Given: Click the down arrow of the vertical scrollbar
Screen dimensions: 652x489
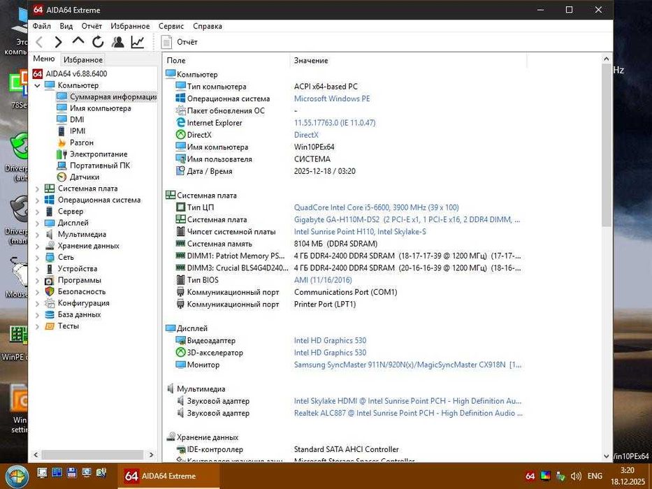Looking at the screenshot, I should pos(607,456).
